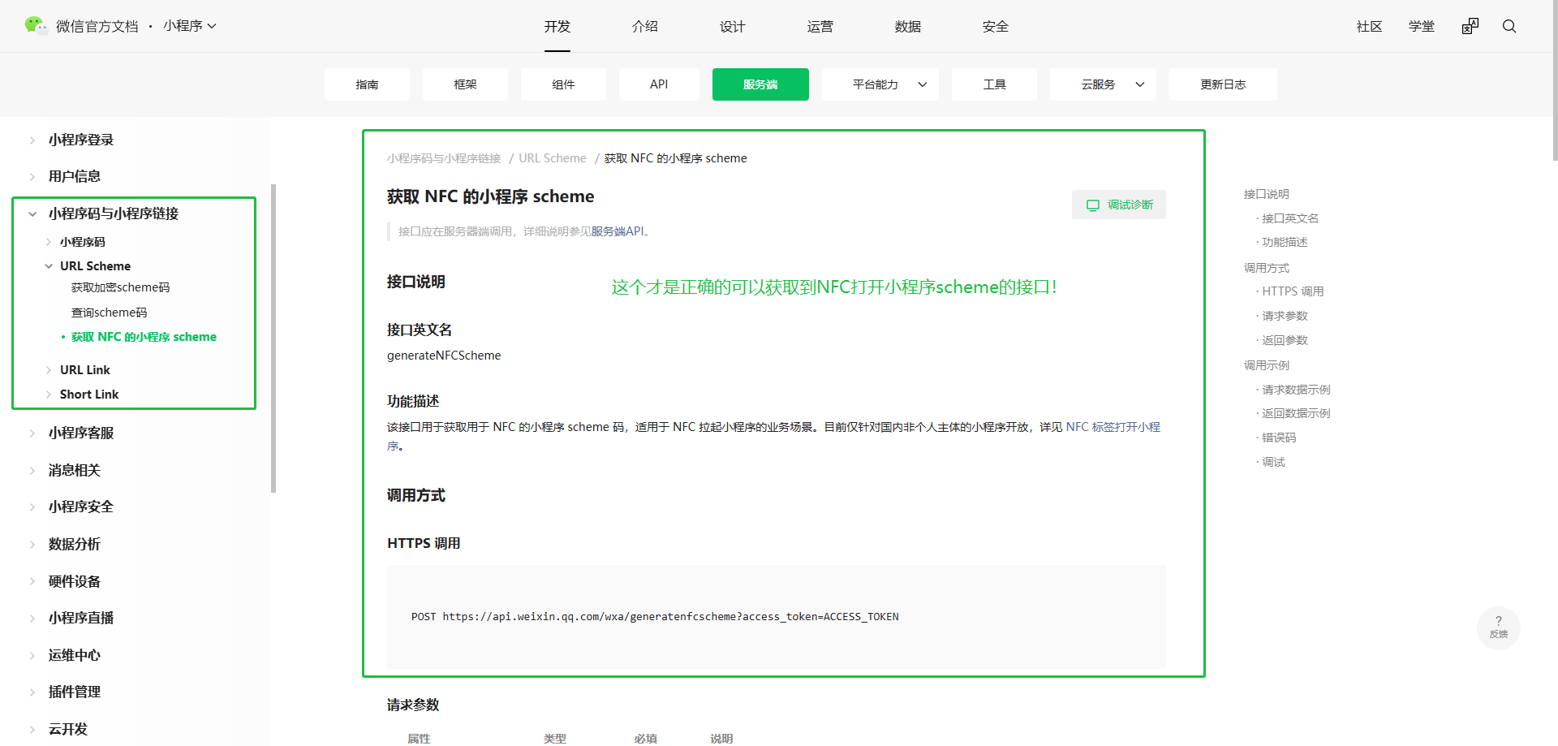Select the 服务端 tab
Image resolution: width=1558 pixels, height=746 pixels.
pyautogui.click(x=760, y=84)
